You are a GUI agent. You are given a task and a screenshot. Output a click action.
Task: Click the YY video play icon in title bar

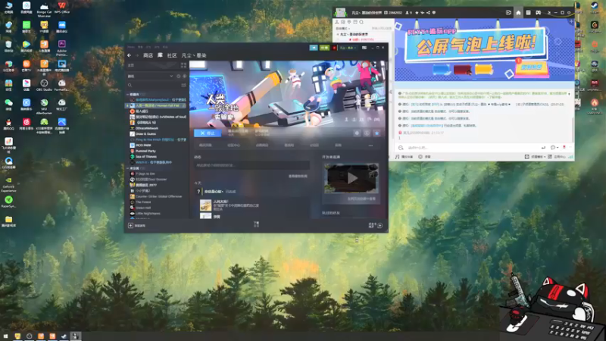click(x=508, y=12)
